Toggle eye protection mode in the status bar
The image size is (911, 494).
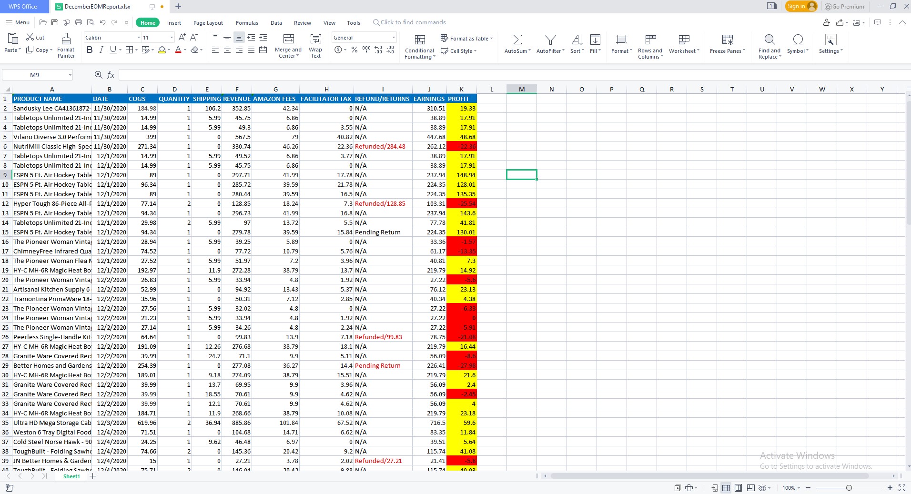tap(762, 488)
